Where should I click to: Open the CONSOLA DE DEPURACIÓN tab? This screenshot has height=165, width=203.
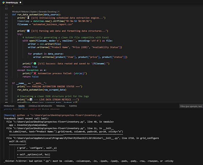[40, 106]
